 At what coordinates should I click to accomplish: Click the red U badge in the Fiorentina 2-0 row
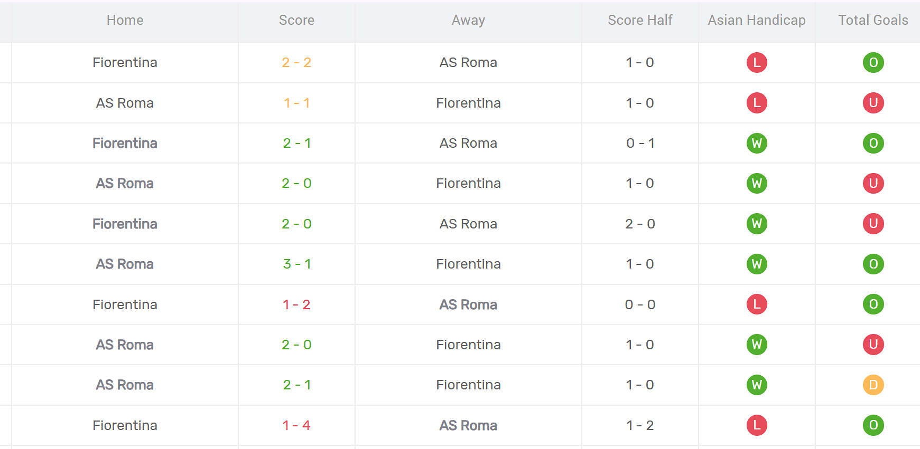point(873,224)
